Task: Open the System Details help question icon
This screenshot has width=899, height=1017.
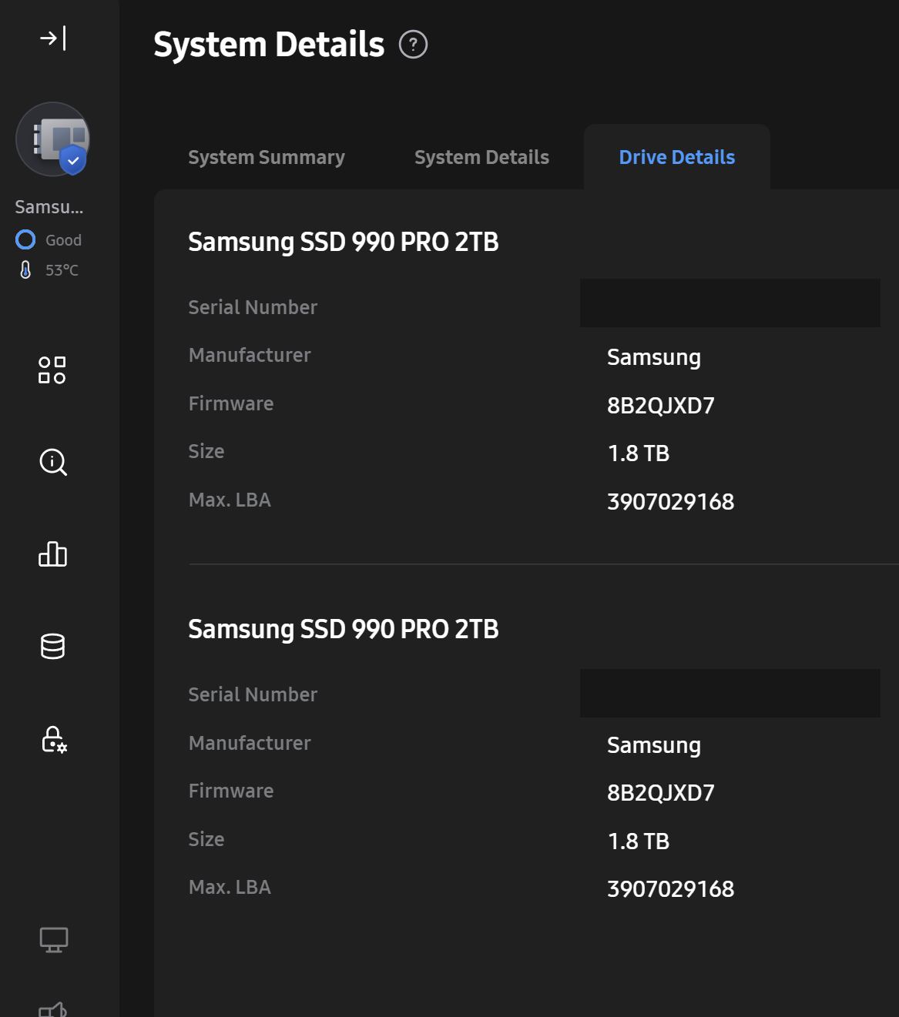Action: point(413,45)
